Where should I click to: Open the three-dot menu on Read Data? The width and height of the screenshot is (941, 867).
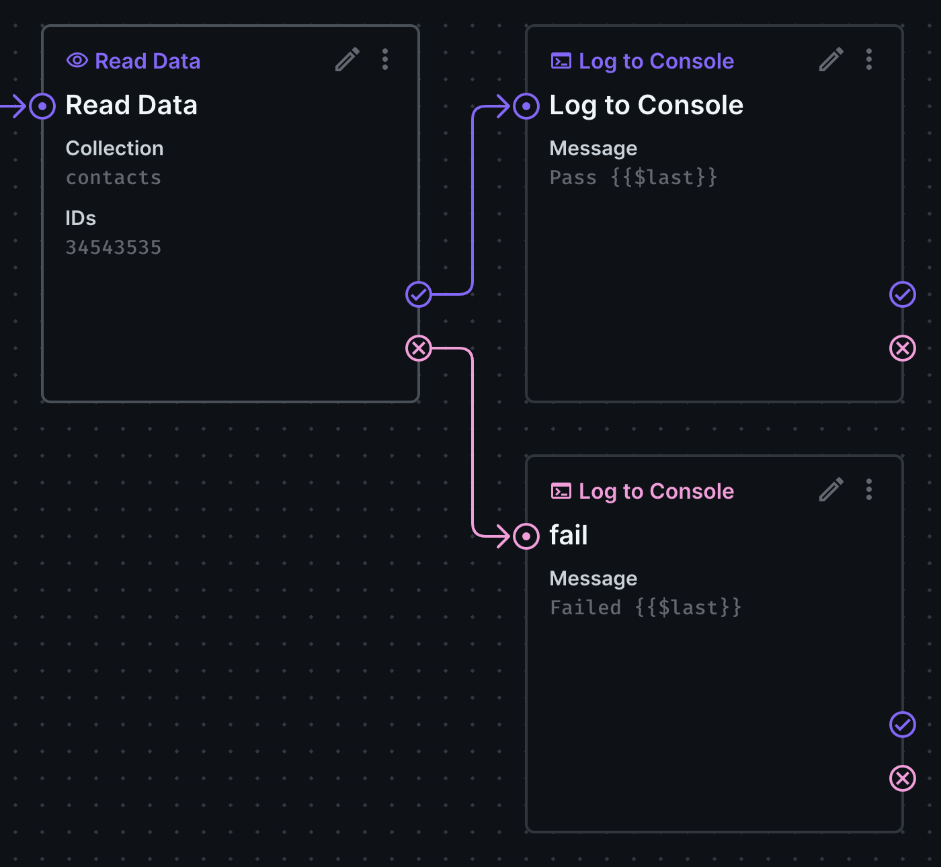[x=384, y=60]
